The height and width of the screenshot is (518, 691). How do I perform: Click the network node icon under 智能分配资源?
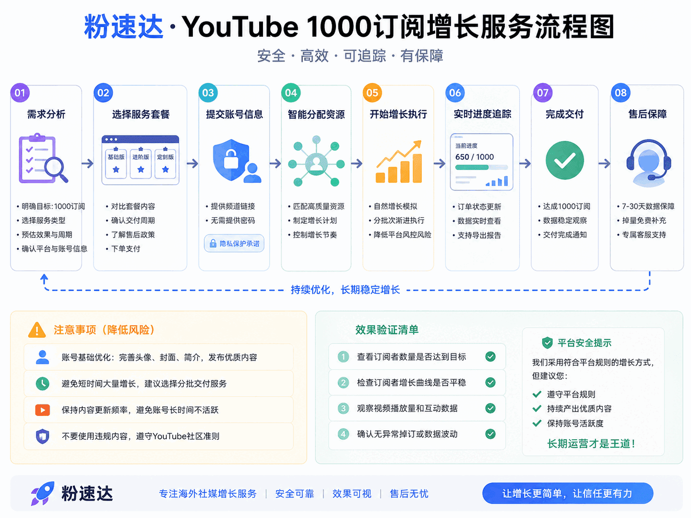tap(316, 161)
